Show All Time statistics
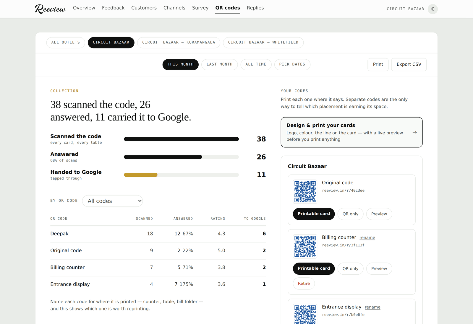473x324 pixels. 256,64
